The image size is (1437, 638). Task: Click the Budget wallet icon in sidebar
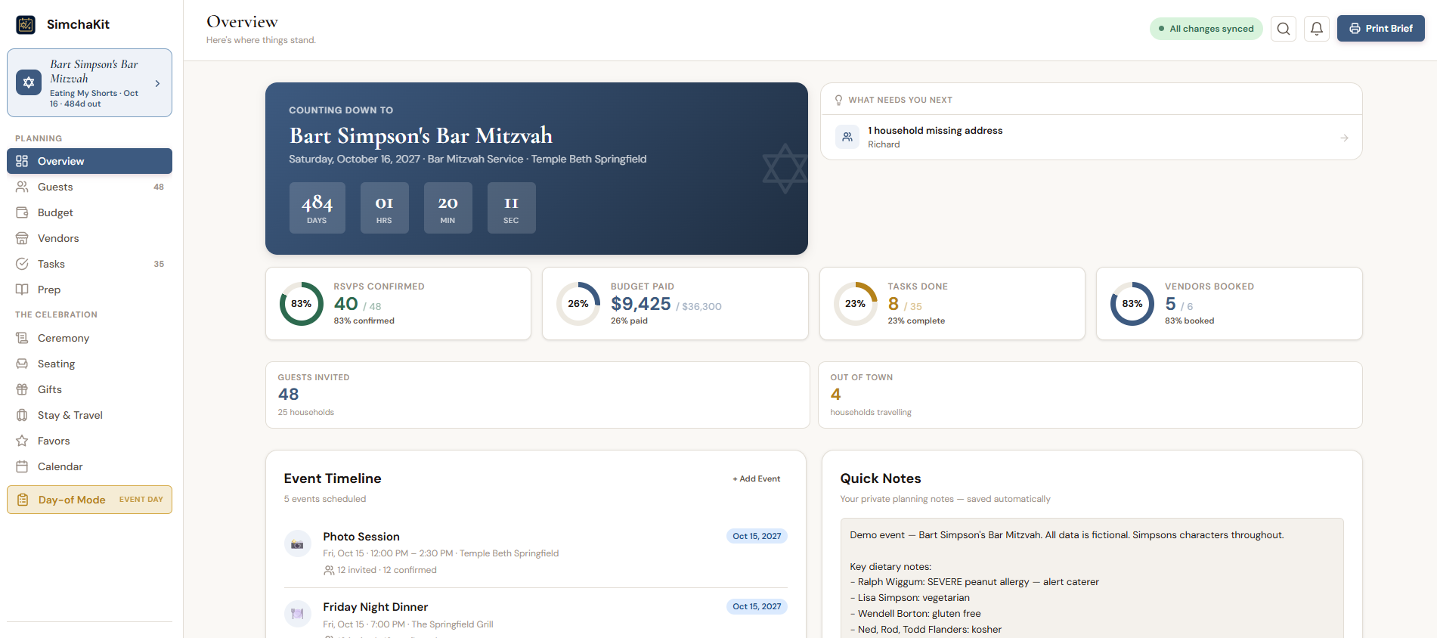(x=22, y=212)
